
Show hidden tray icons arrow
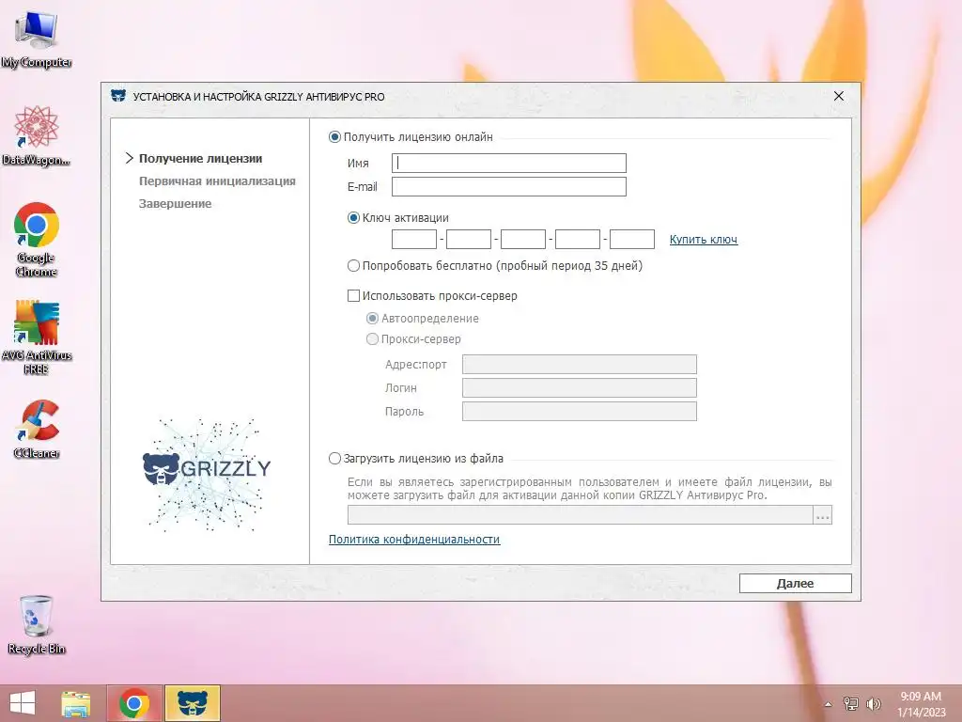829,704
